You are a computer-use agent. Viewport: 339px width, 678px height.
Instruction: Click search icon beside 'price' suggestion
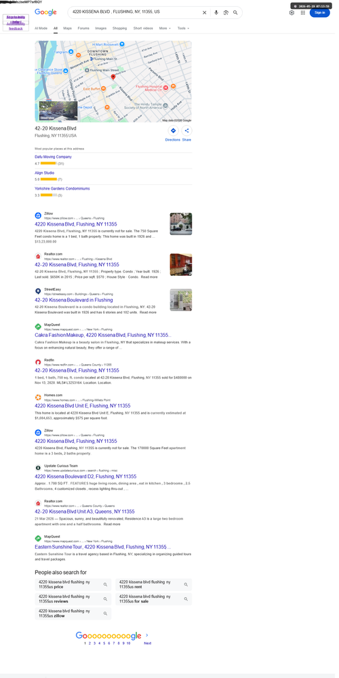click(x=105, y=584)
